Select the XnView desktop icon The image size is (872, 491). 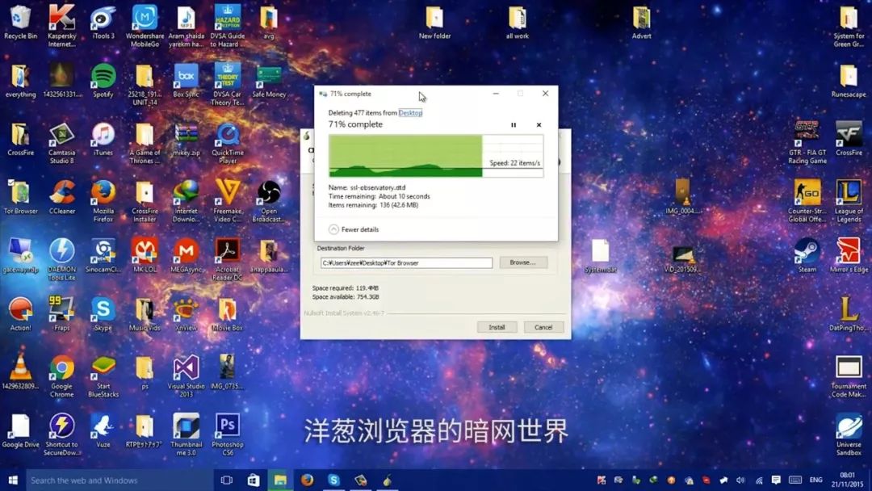[x=186, y=314]
